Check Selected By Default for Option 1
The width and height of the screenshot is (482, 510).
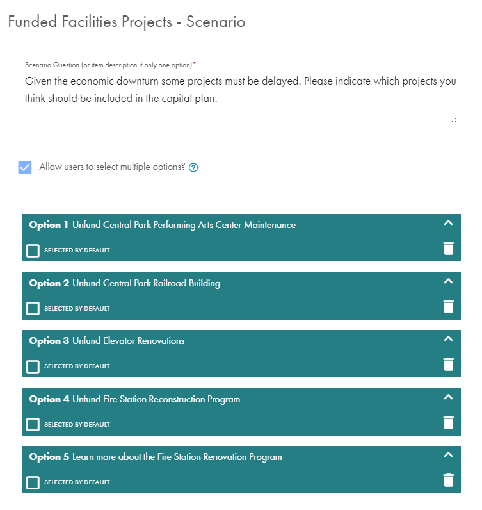pyautogui.click(x=33, y=251)
